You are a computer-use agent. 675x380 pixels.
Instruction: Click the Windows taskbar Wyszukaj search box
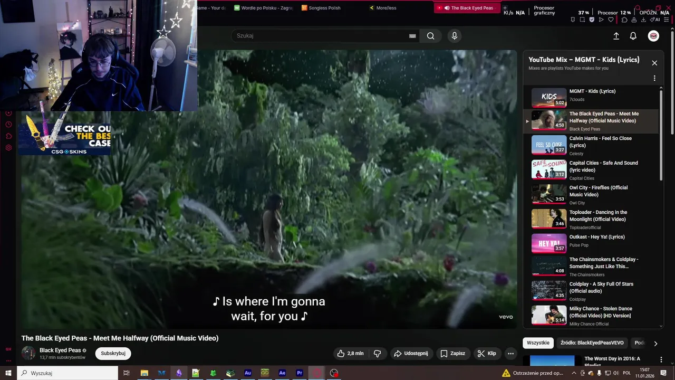[x=67, y=373]
